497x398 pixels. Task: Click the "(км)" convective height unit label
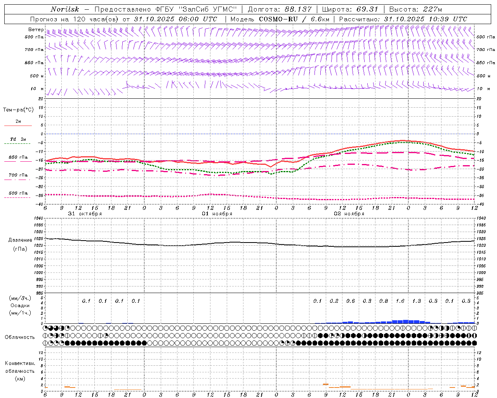tap(20, 379)
